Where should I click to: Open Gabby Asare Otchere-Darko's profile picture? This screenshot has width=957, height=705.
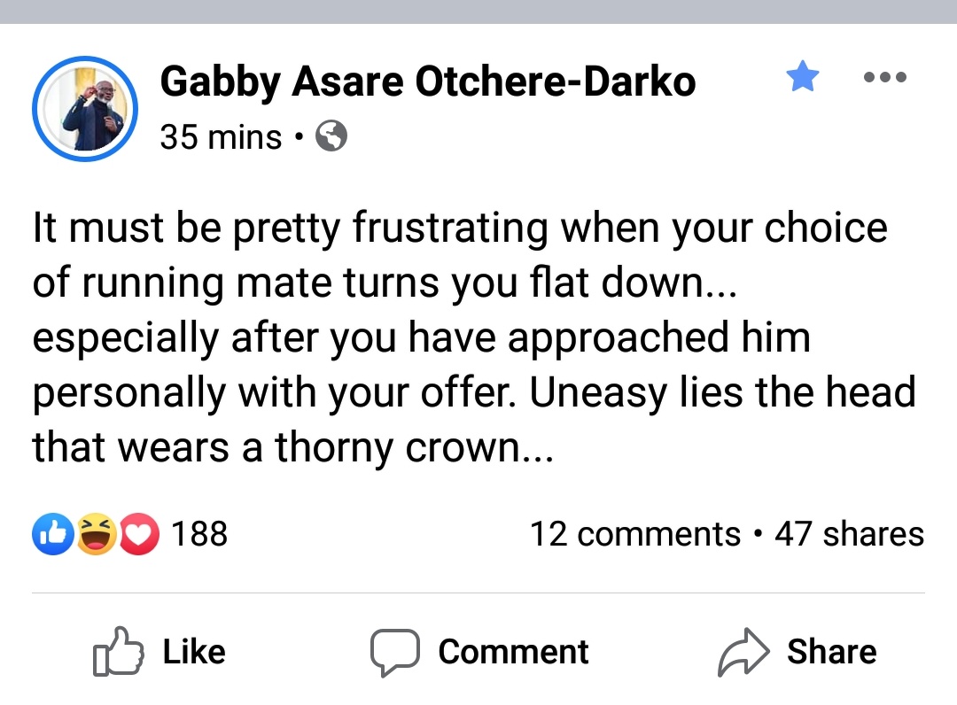(x=85, y=109)
